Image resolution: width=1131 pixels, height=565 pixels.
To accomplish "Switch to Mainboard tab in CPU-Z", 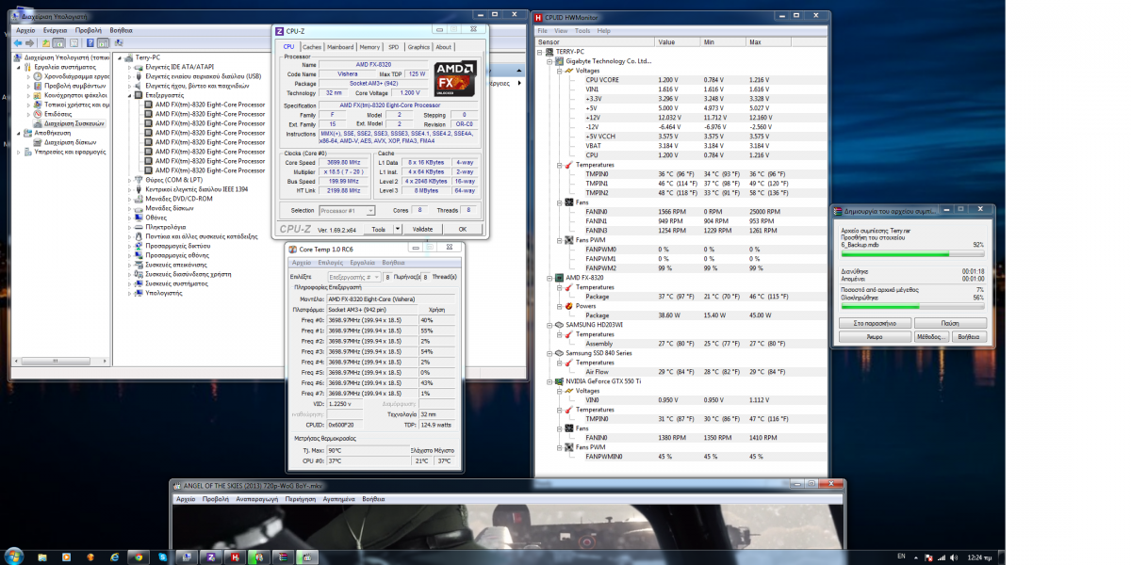I will [x=340, y=46].
